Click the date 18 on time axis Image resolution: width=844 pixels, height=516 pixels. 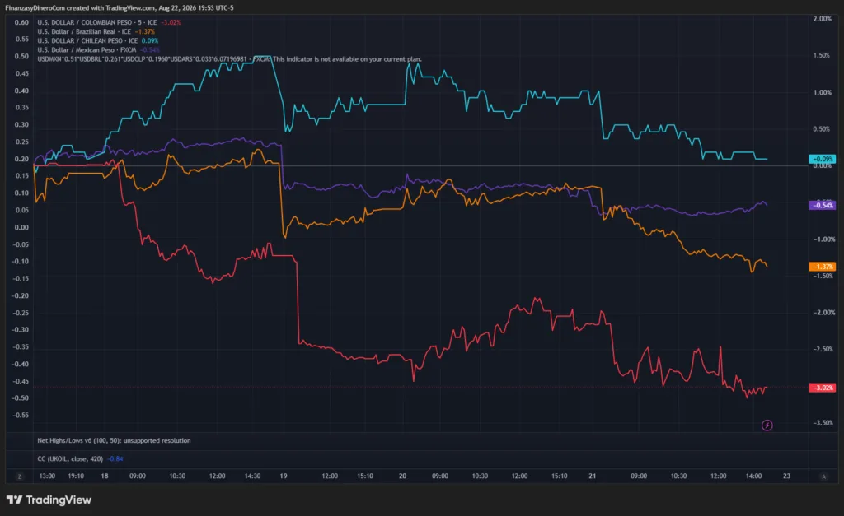point(105,476)
